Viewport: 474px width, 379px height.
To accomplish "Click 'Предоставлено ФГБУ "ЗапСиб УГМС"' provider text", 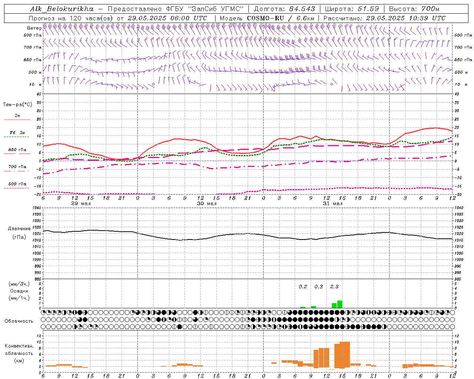I will pos(176,9).
